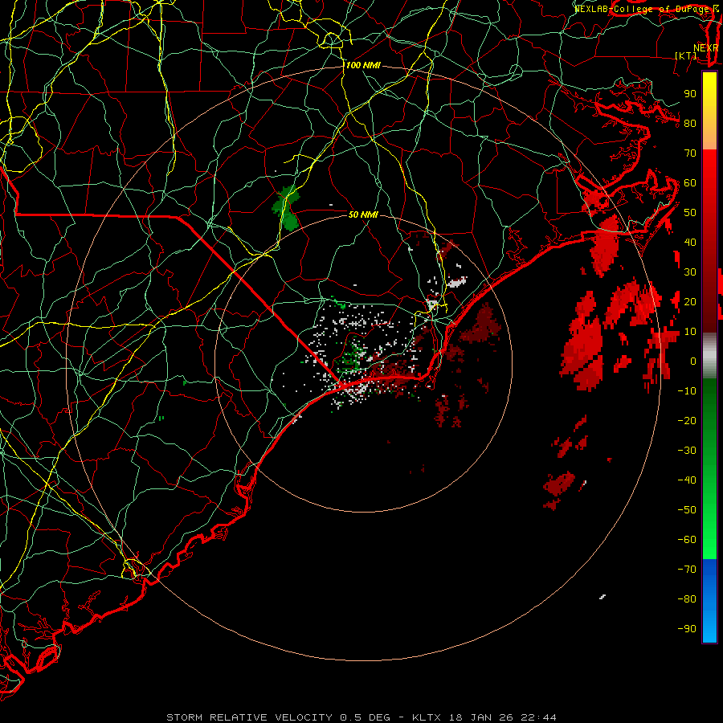This screenshot has height=723, width=723.
Task: Pick the gray zero-velocity segment of color bar
Action: pos(709,356)
